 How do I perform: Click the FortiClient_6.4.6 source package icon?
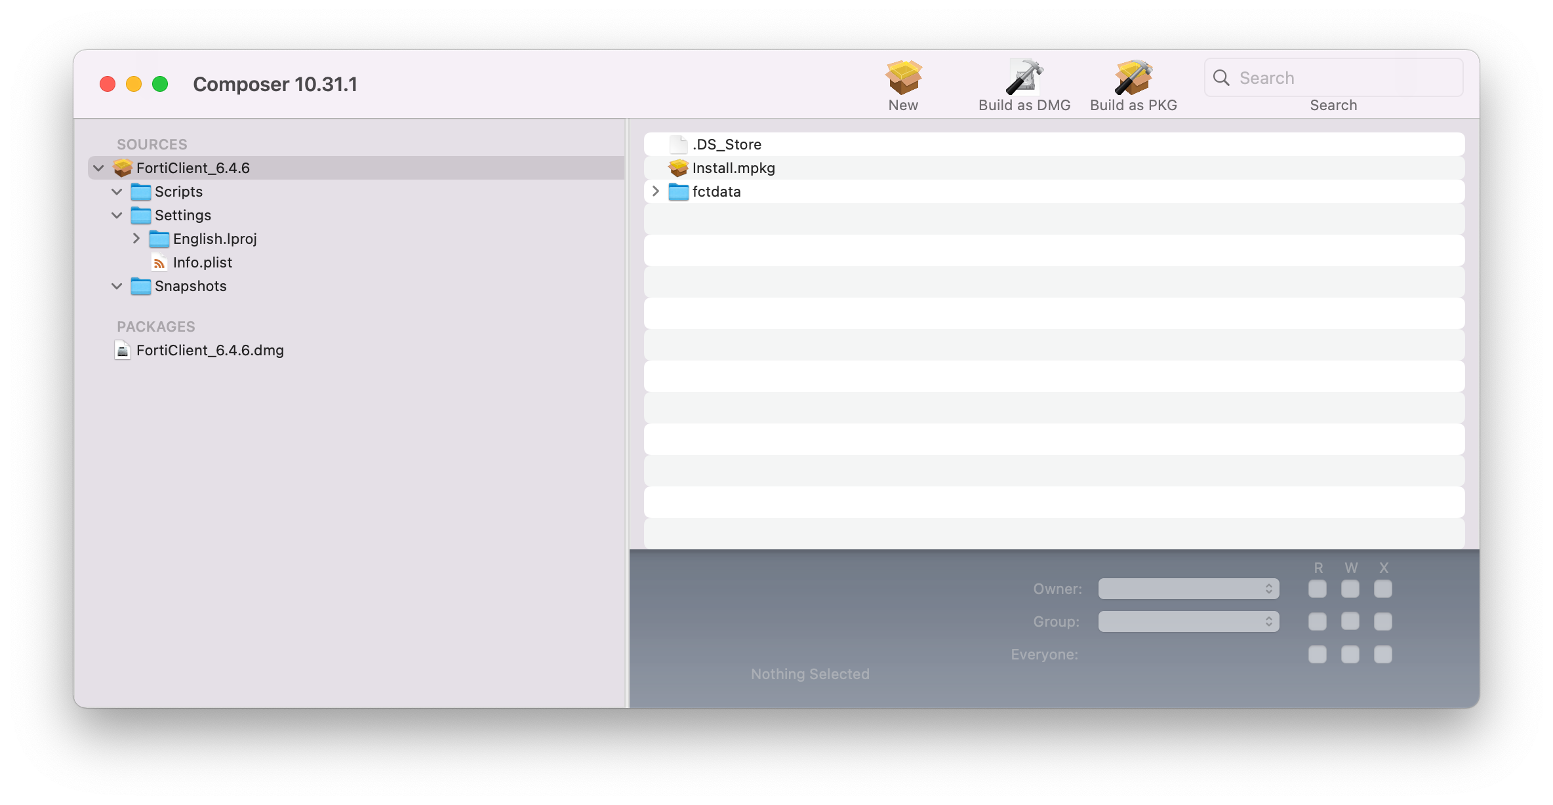[x=123, y=168]
